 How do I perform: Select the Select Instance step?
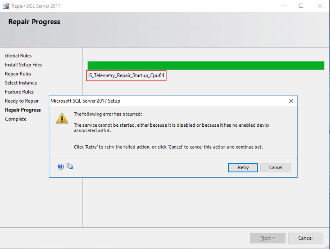21,83
